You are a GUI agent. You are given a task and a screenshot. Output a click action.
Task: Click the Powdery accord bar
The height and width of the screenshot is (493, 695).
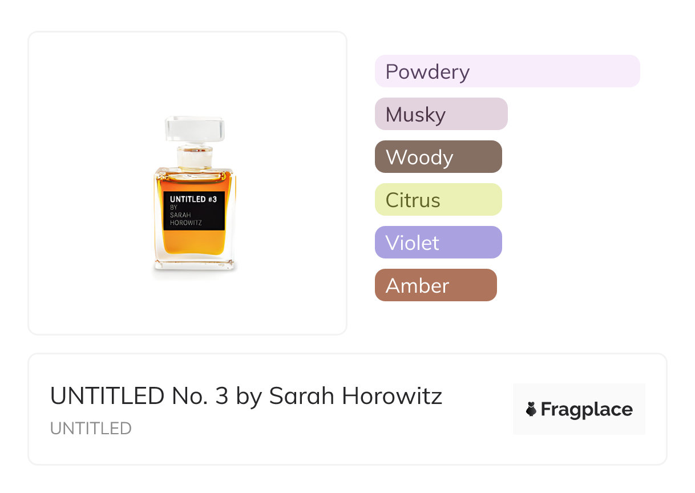507,71
